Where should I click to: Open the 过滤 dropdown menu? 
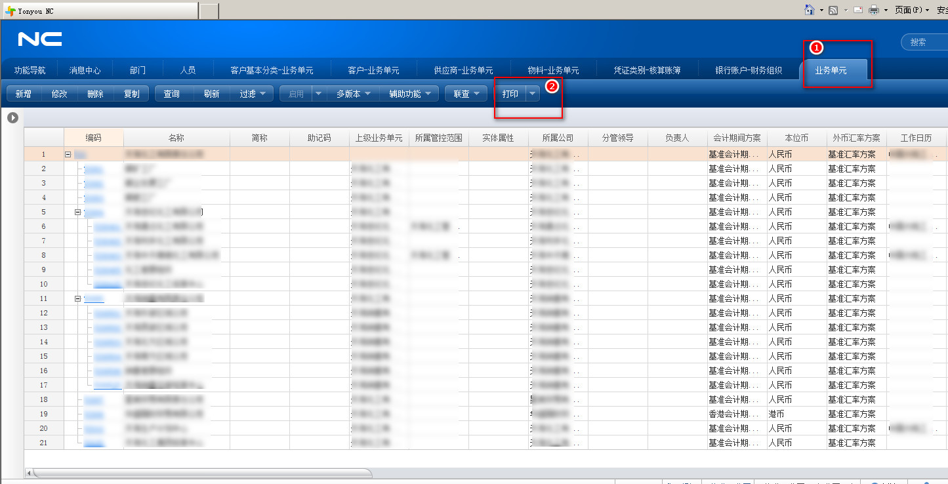252,94
